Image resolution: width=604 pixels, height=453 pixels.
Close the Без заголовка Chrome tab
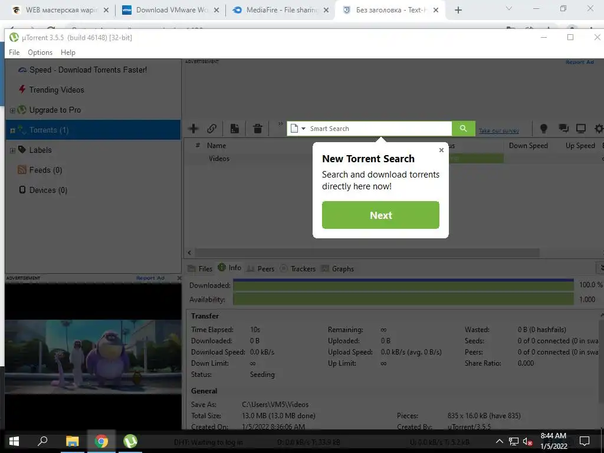pos(436,10)
